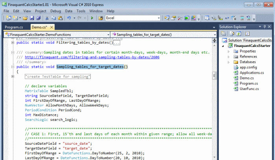Expand the Databases folder node
This screenshot has height=160, width=275.
(x=229, y=62)
